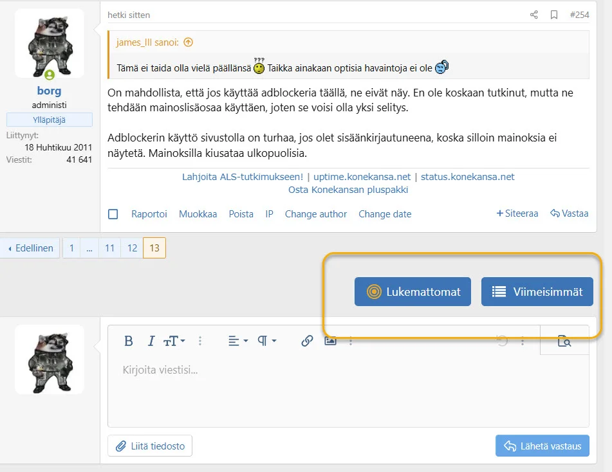Open borg username profile link
The width and height of the screenshot is (612, 472).
(49, 91)
